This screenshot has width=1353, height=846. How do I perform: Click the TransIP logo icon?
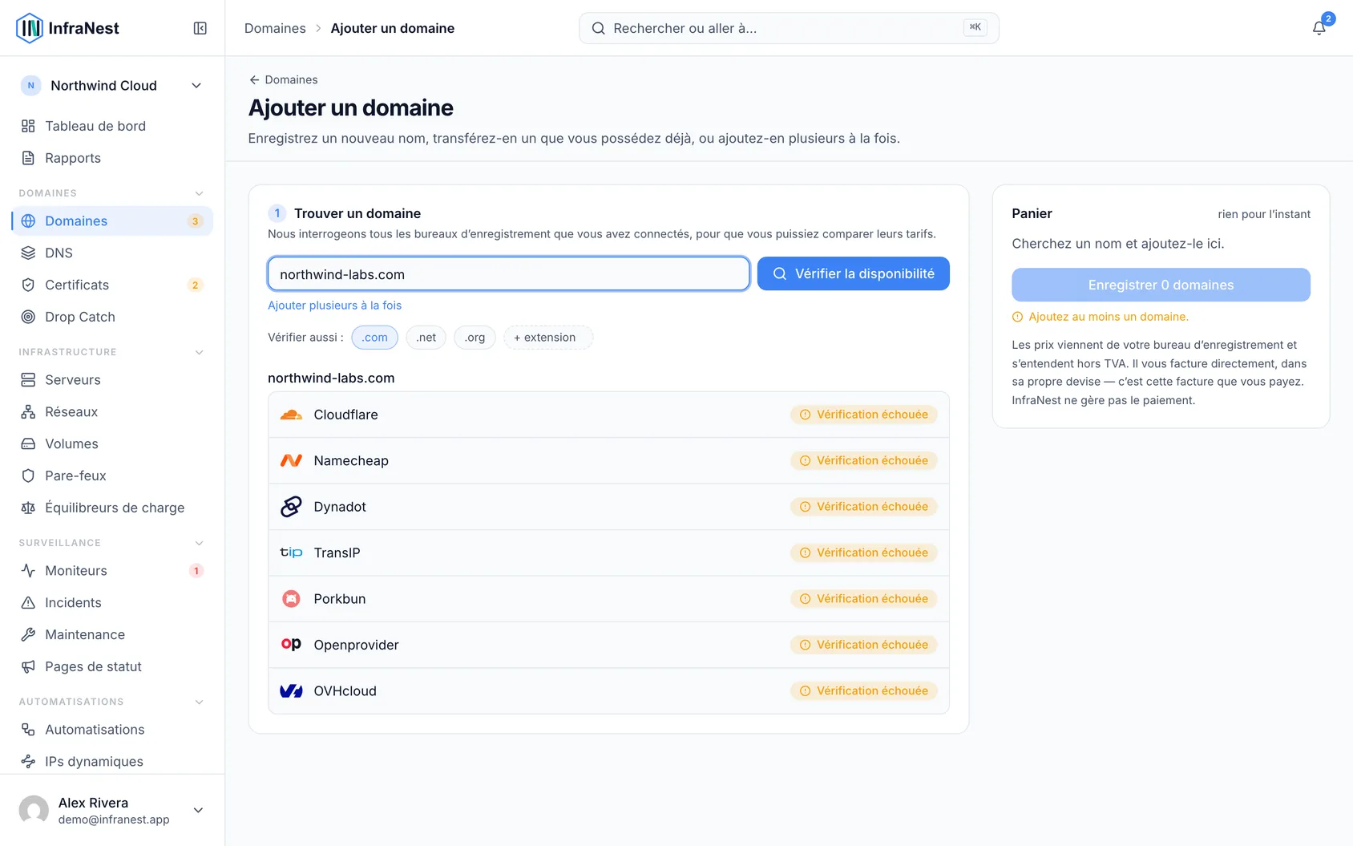(291, 553)
